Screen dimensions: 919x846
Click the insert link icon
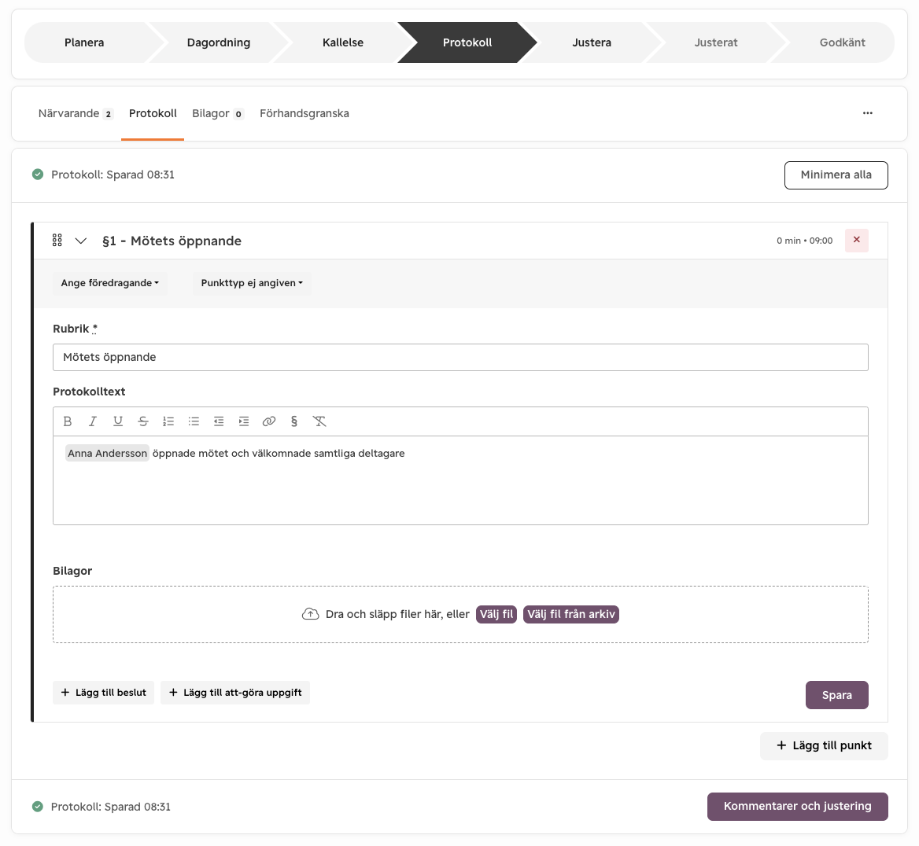tap(269, 421)
